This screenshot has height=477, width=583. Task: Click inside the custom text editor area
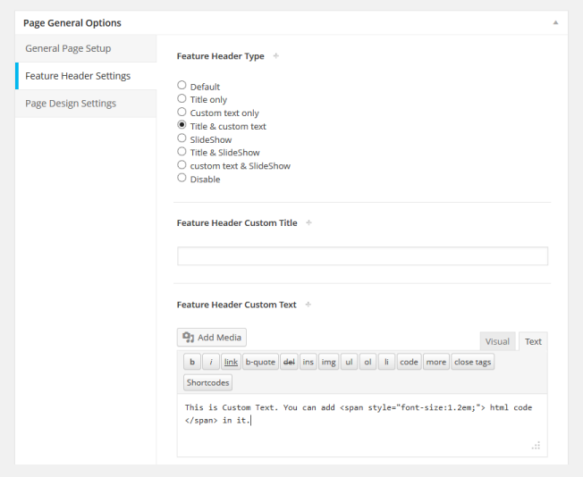click(x=362, y=425)
